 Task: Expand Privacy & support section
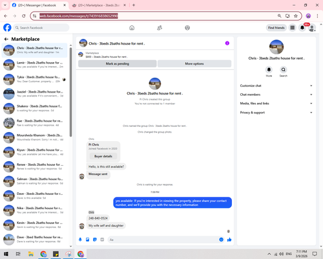tap(276, 113)
